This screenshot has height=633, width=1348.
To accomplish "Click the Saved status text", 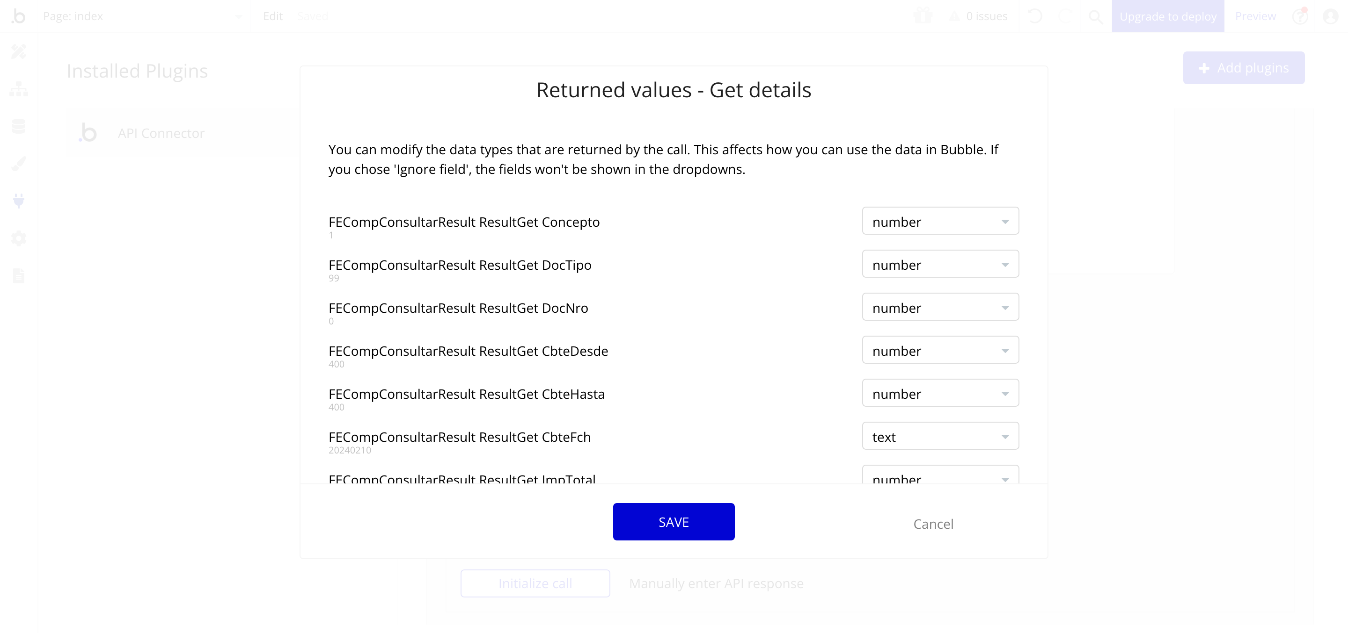I will [x=312, y=16].
